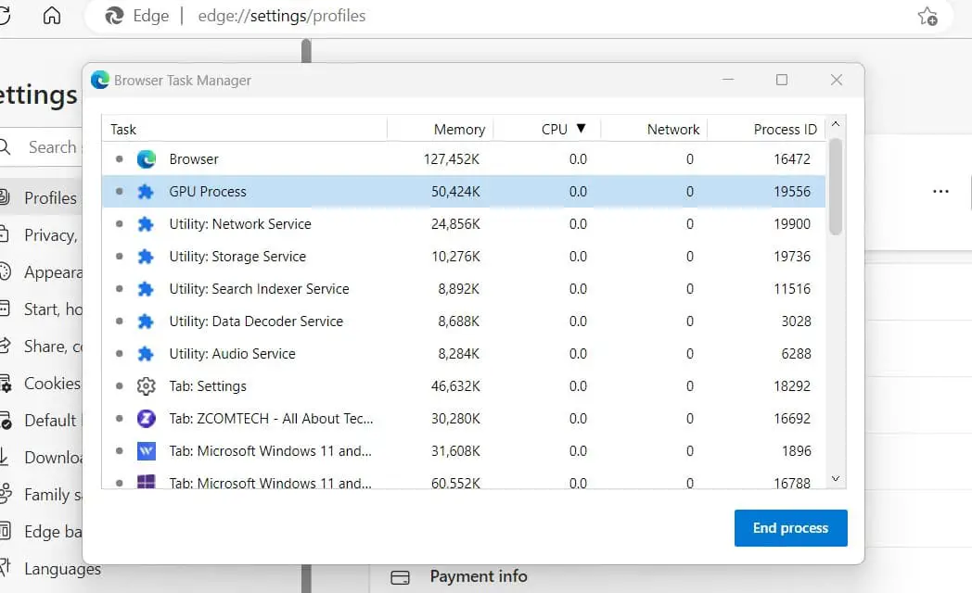
Task: Open the three-dot more options menu
Action: click(x=940, y=192)
